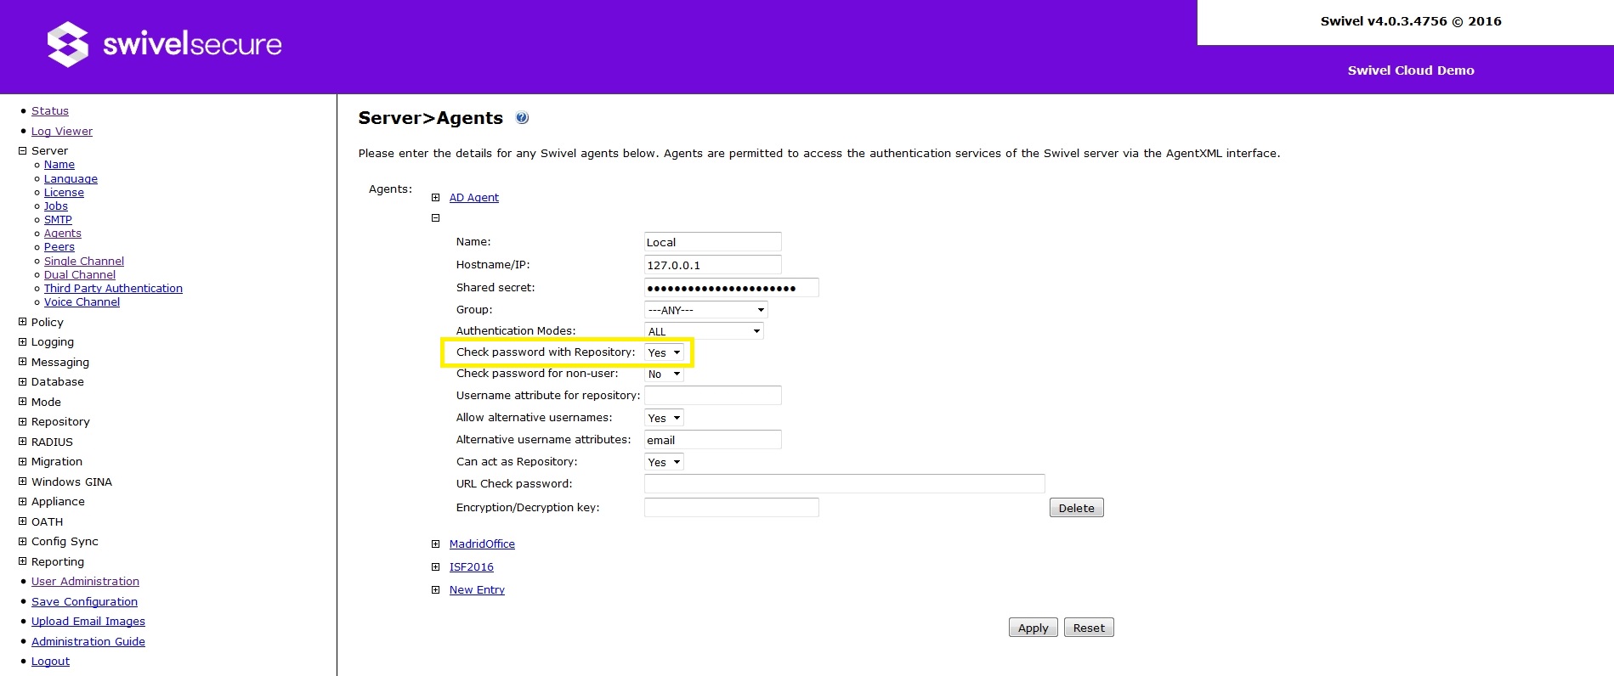This screenshot has width=1614, height=676.
Task: Expand the MadridOffice agent entry
Action: (435, 544)
